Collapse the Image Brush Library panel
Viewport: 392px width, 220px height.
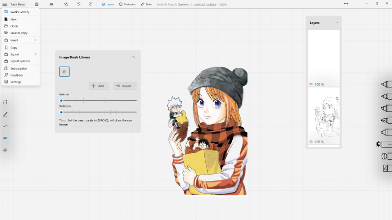pyautogui.click(x=133, y=57)
